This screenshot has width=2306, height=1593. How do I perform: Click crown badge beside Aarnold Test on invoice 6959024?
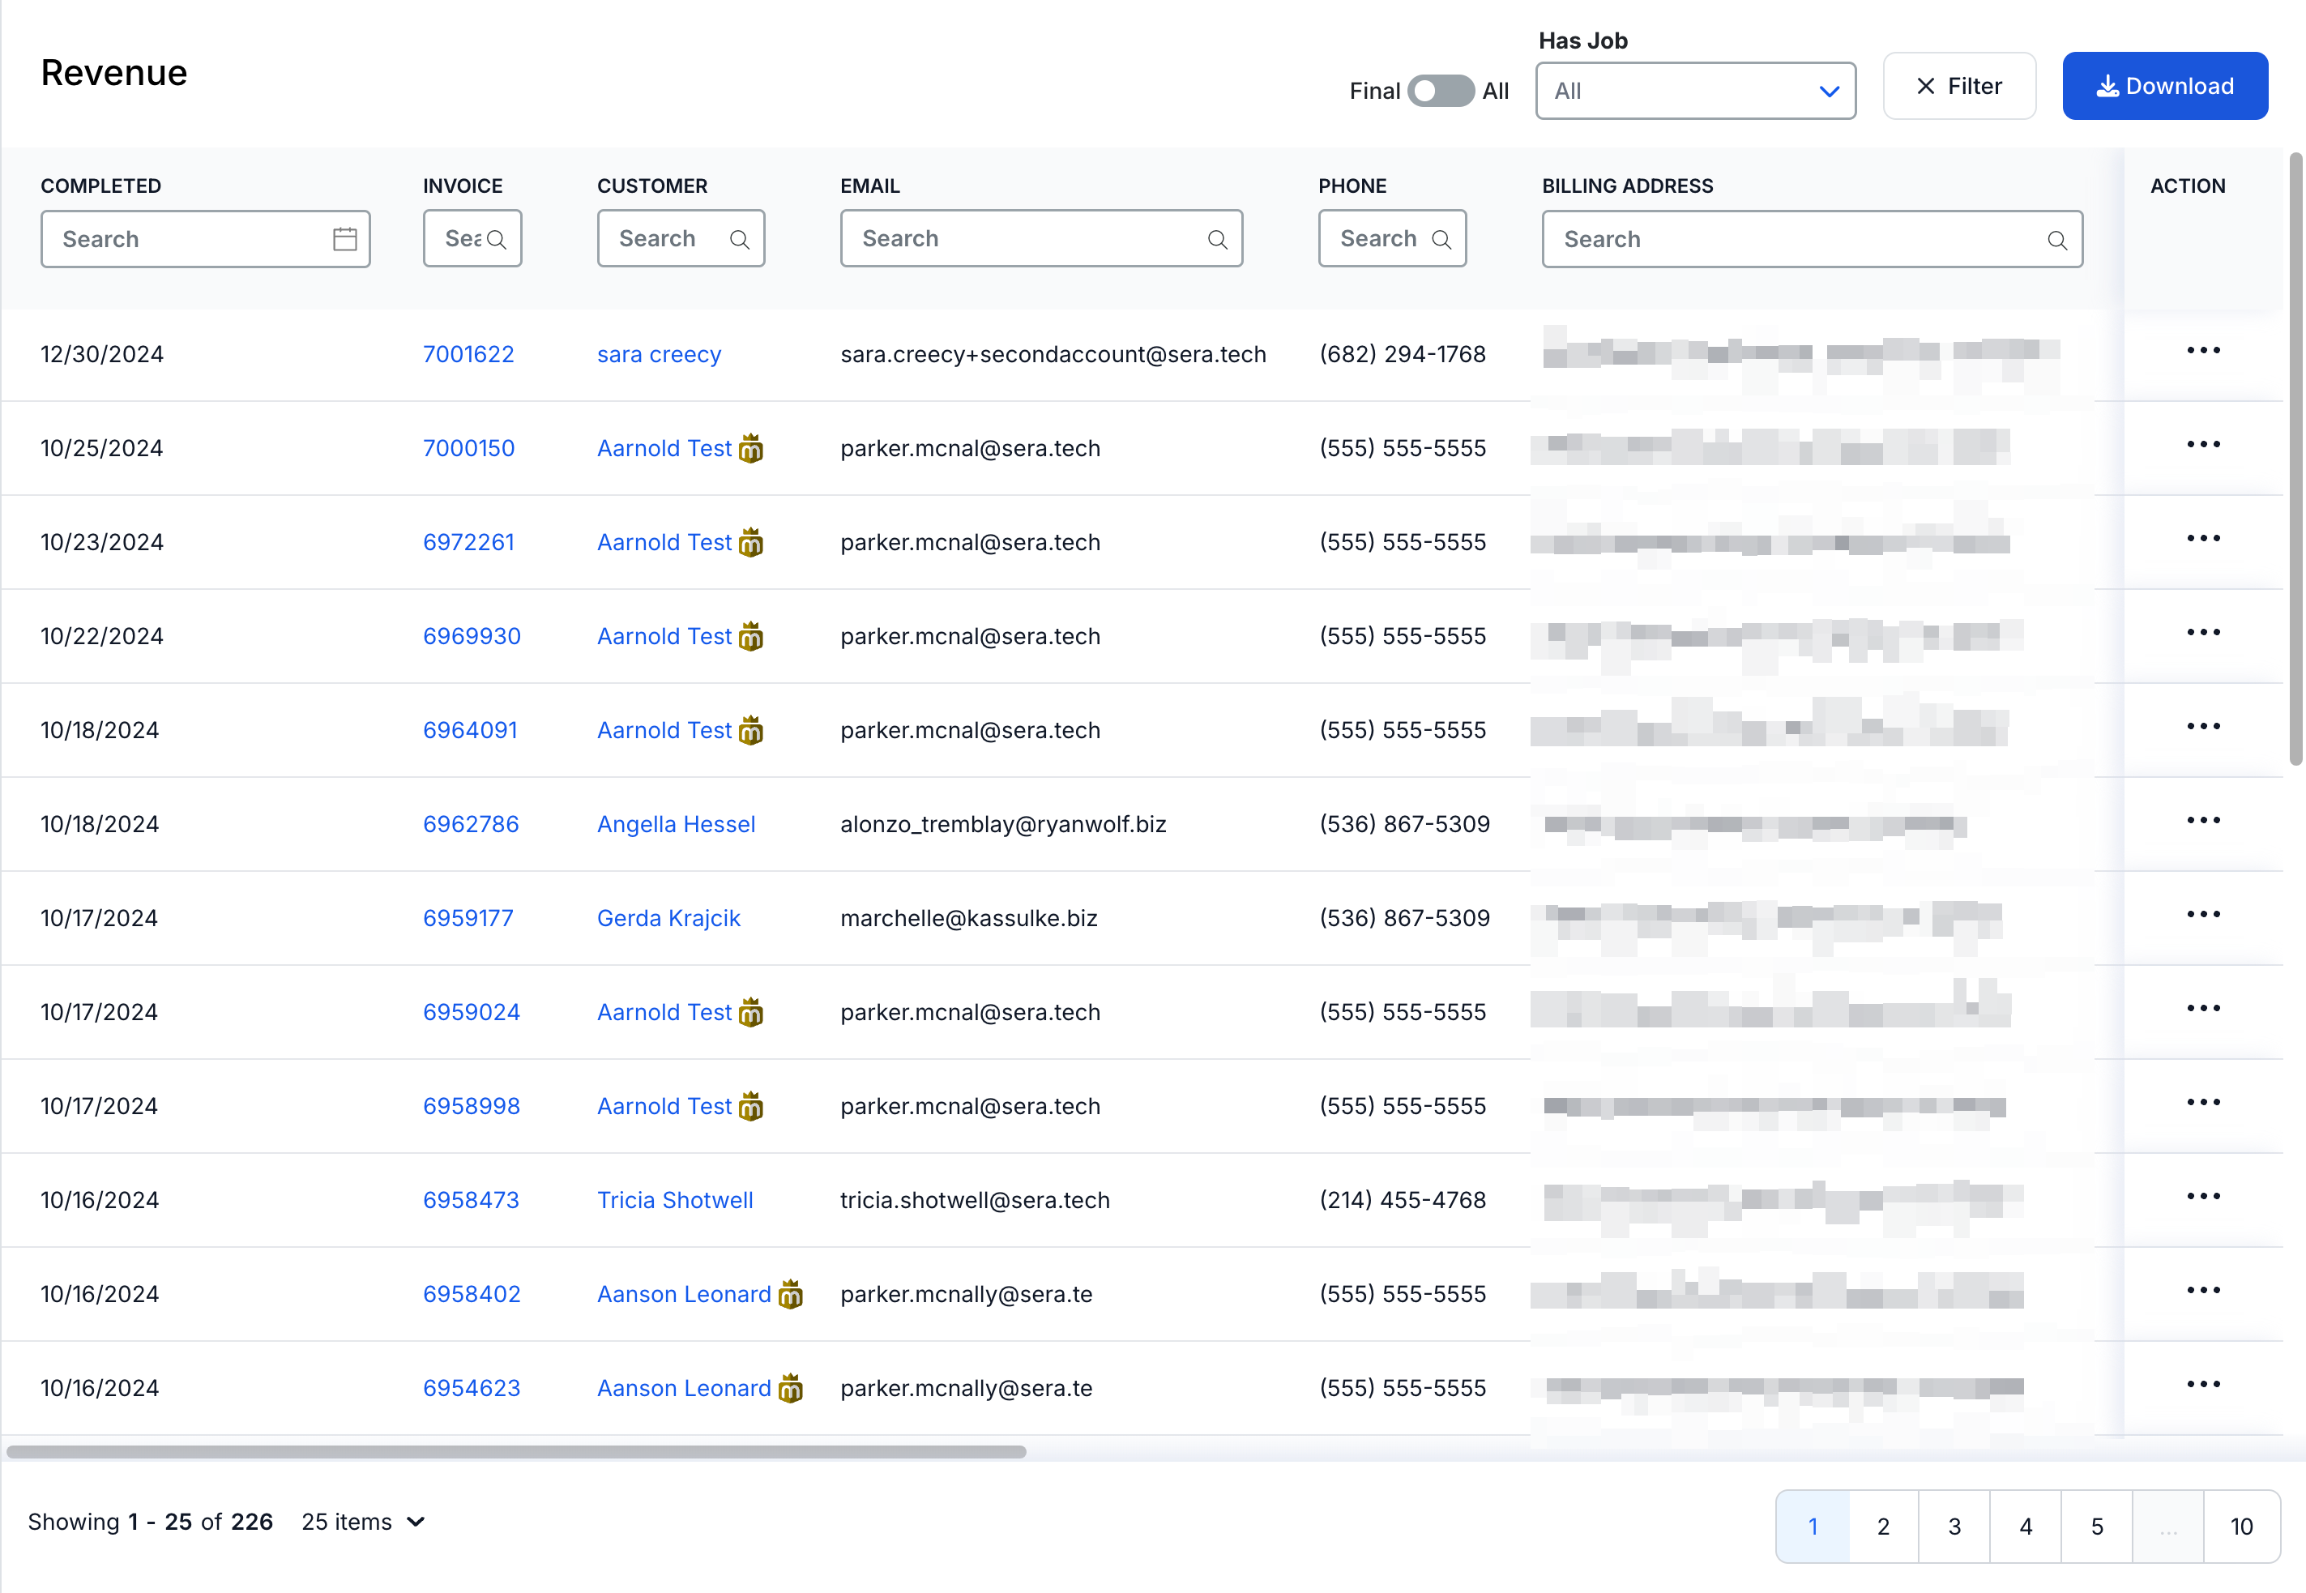pyautogui.click(x=750, y=1012)
